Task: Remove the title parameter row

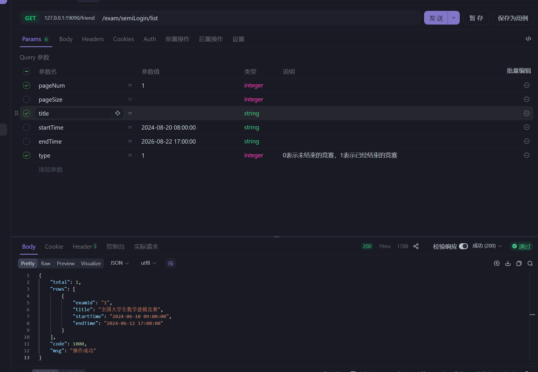Action: click(527, 113)
